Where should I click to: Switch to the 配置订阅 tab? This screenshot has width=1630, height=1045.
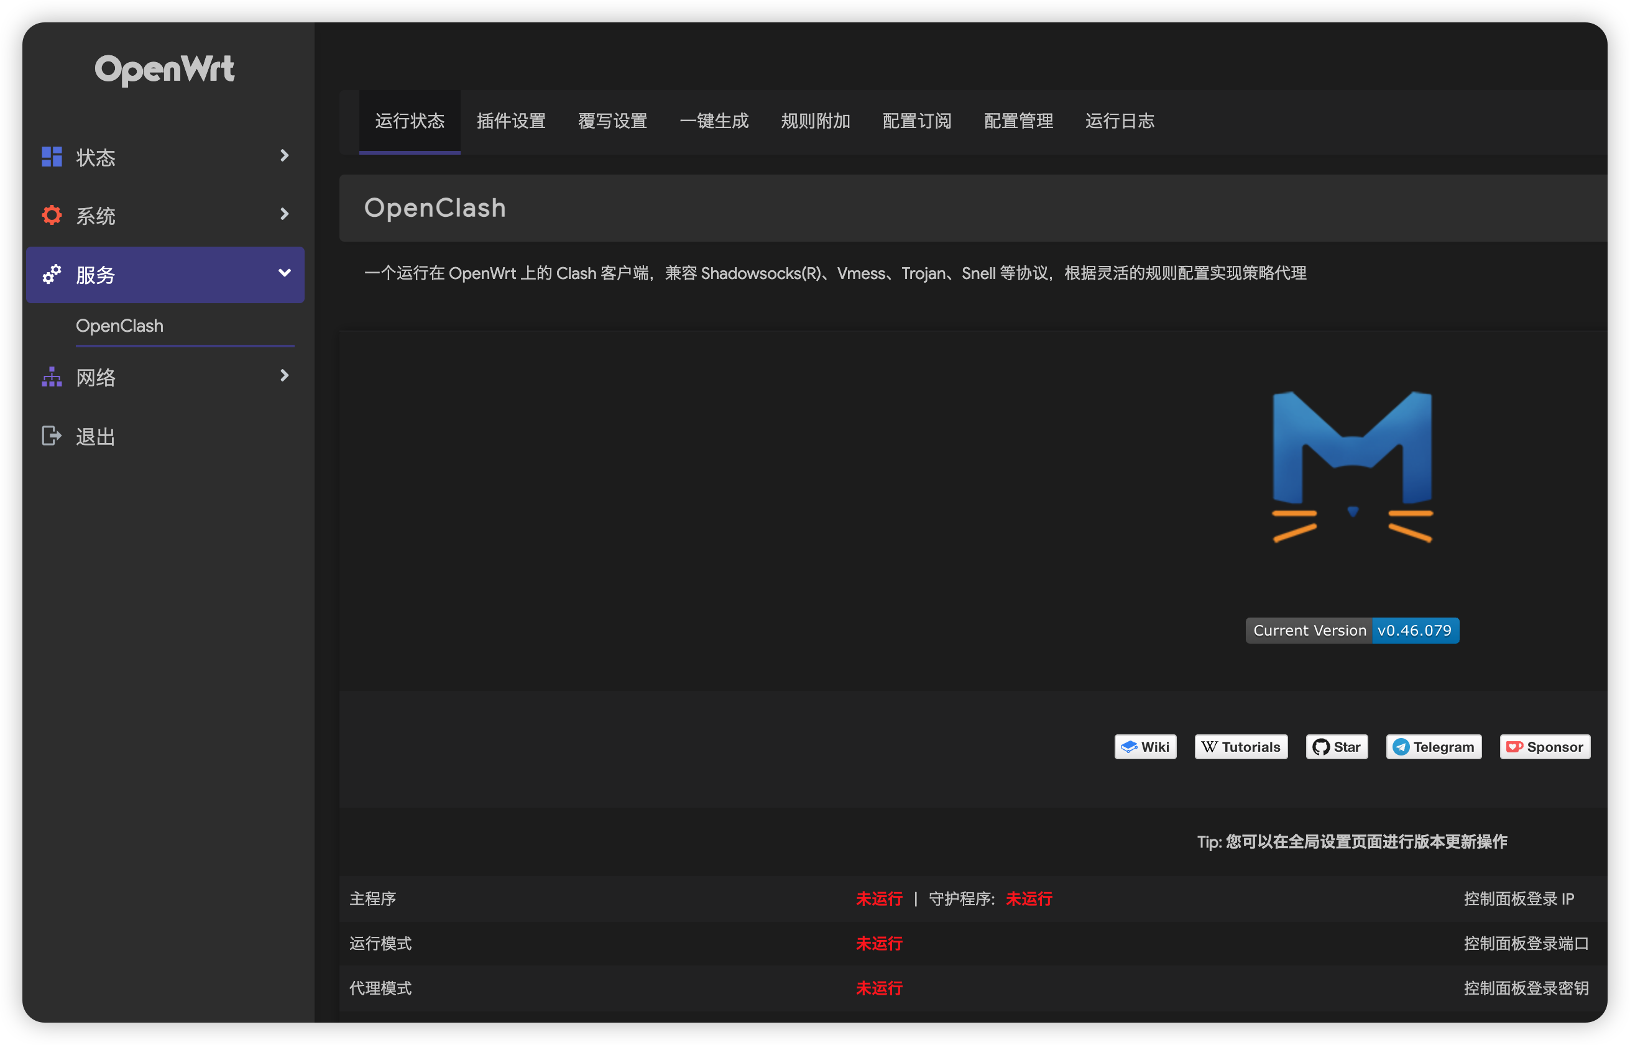coord(916,122)
